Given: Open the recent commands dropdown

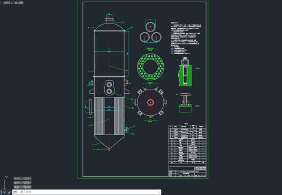Looking at the screenshot, I should click(x=16, y=192).
